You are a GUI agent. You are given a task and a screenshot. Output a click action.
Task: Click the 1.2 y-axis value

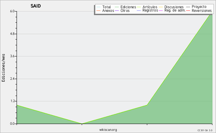tap(12, 101)
